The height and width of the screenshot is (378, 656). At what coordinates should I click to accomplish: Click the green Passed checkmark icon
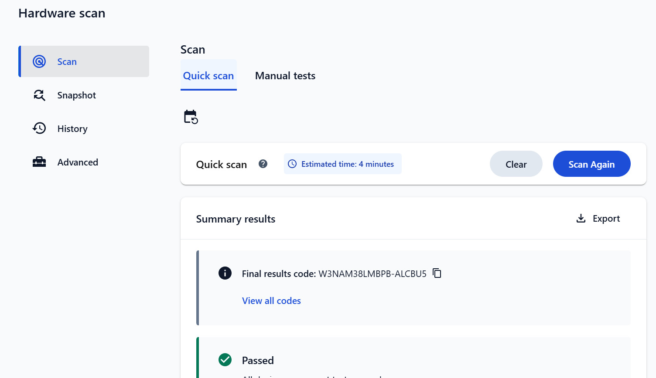[x=225, y=360]
